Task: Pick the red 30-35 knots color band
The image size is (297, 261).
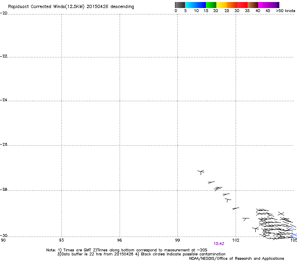Action: (242, 5)
